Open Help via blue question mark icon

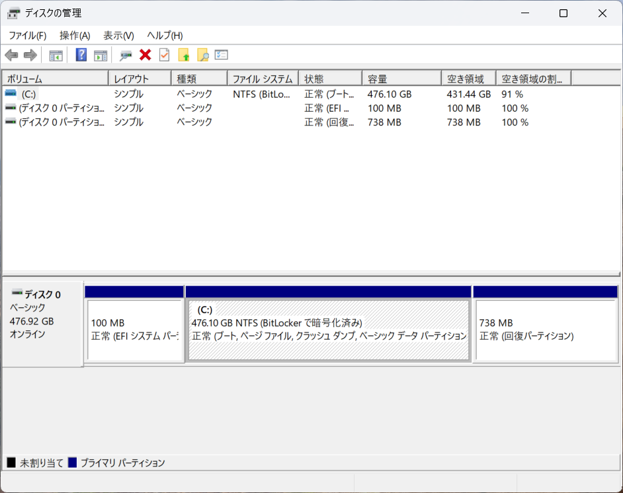[81, 55]
